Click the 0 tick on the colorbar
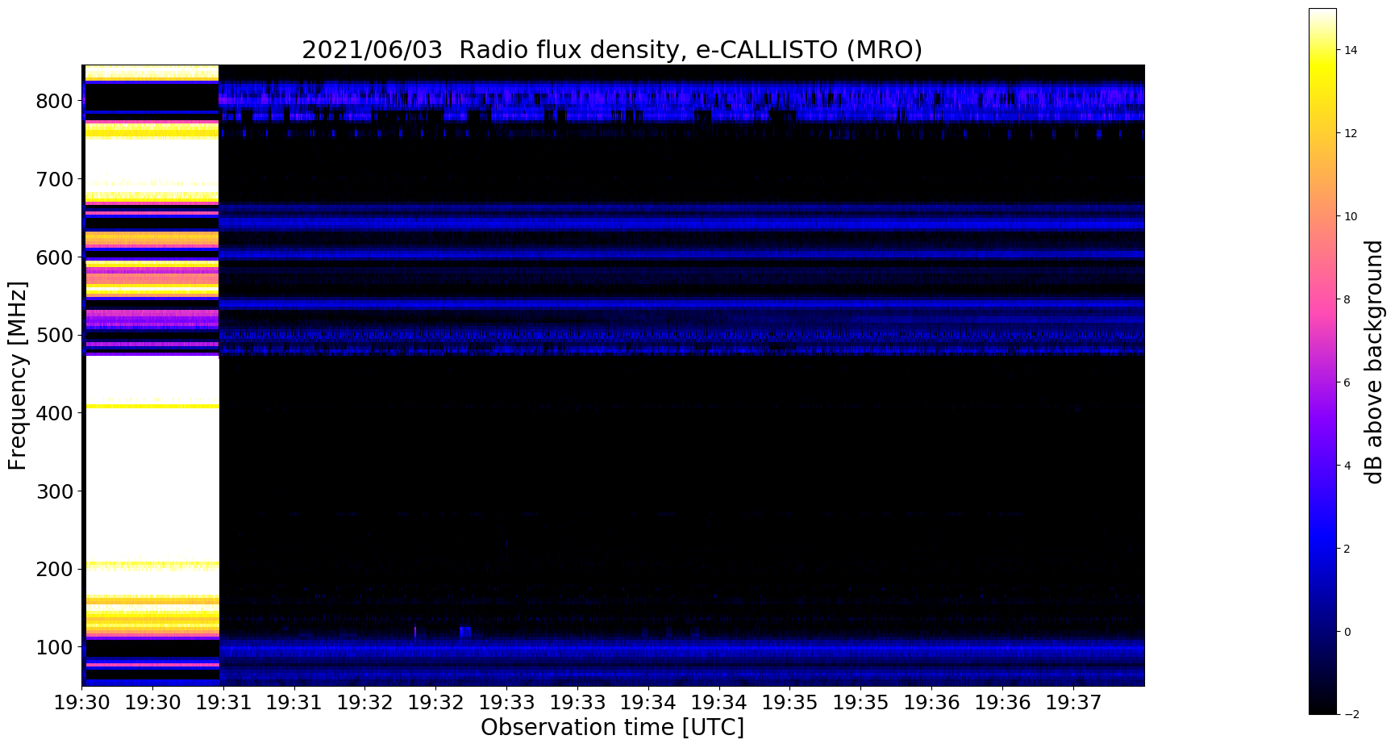 coord(1347,632)
